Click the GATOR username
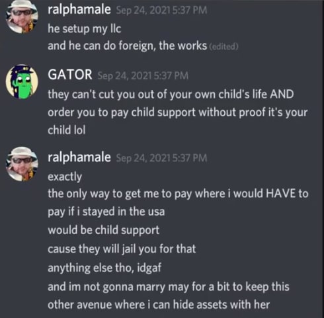 click(x=70, y=75)
